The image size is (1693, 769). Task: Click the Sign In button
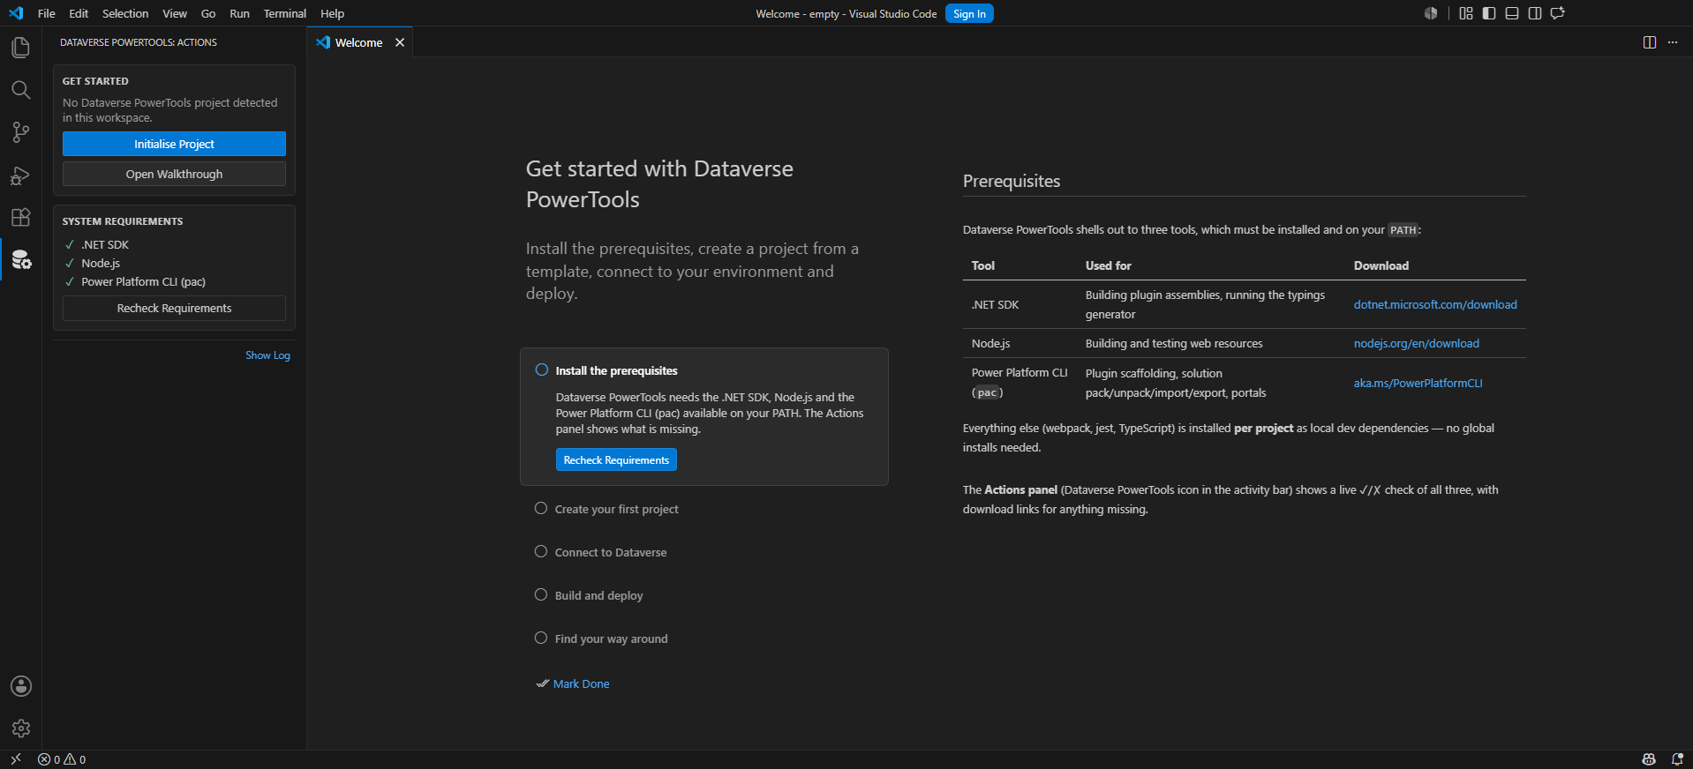click(969, 13)
